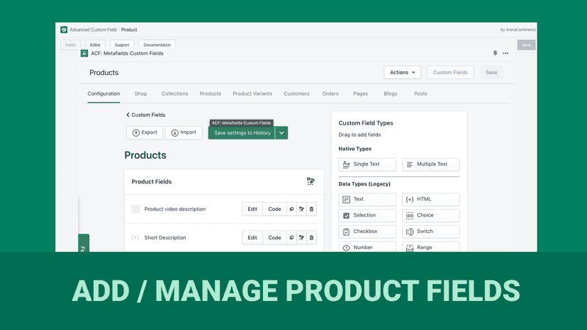Image resolution: width=587 pixels, height=330 pixels.
Task: Select the Number field type
Action: click(367, 247)
